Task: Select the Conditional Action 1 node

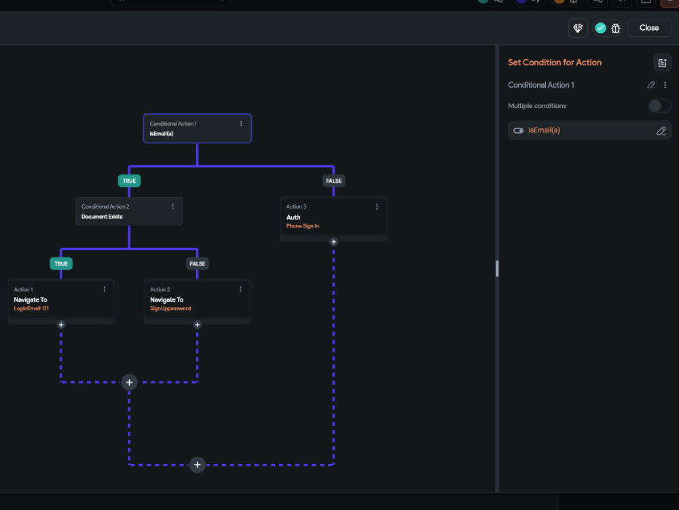Action: pyautogui.click(x=198, y=128)
